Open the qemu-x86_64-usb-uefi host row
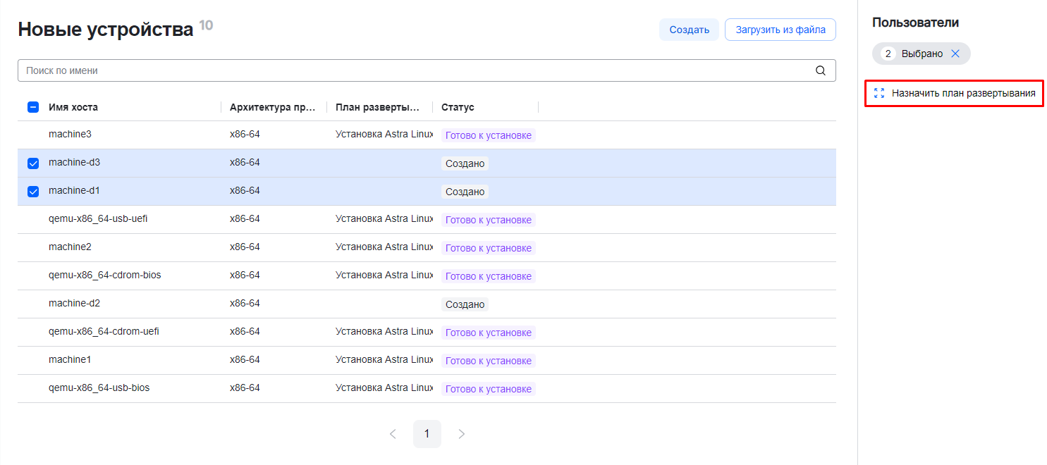 tap(98, 219)
